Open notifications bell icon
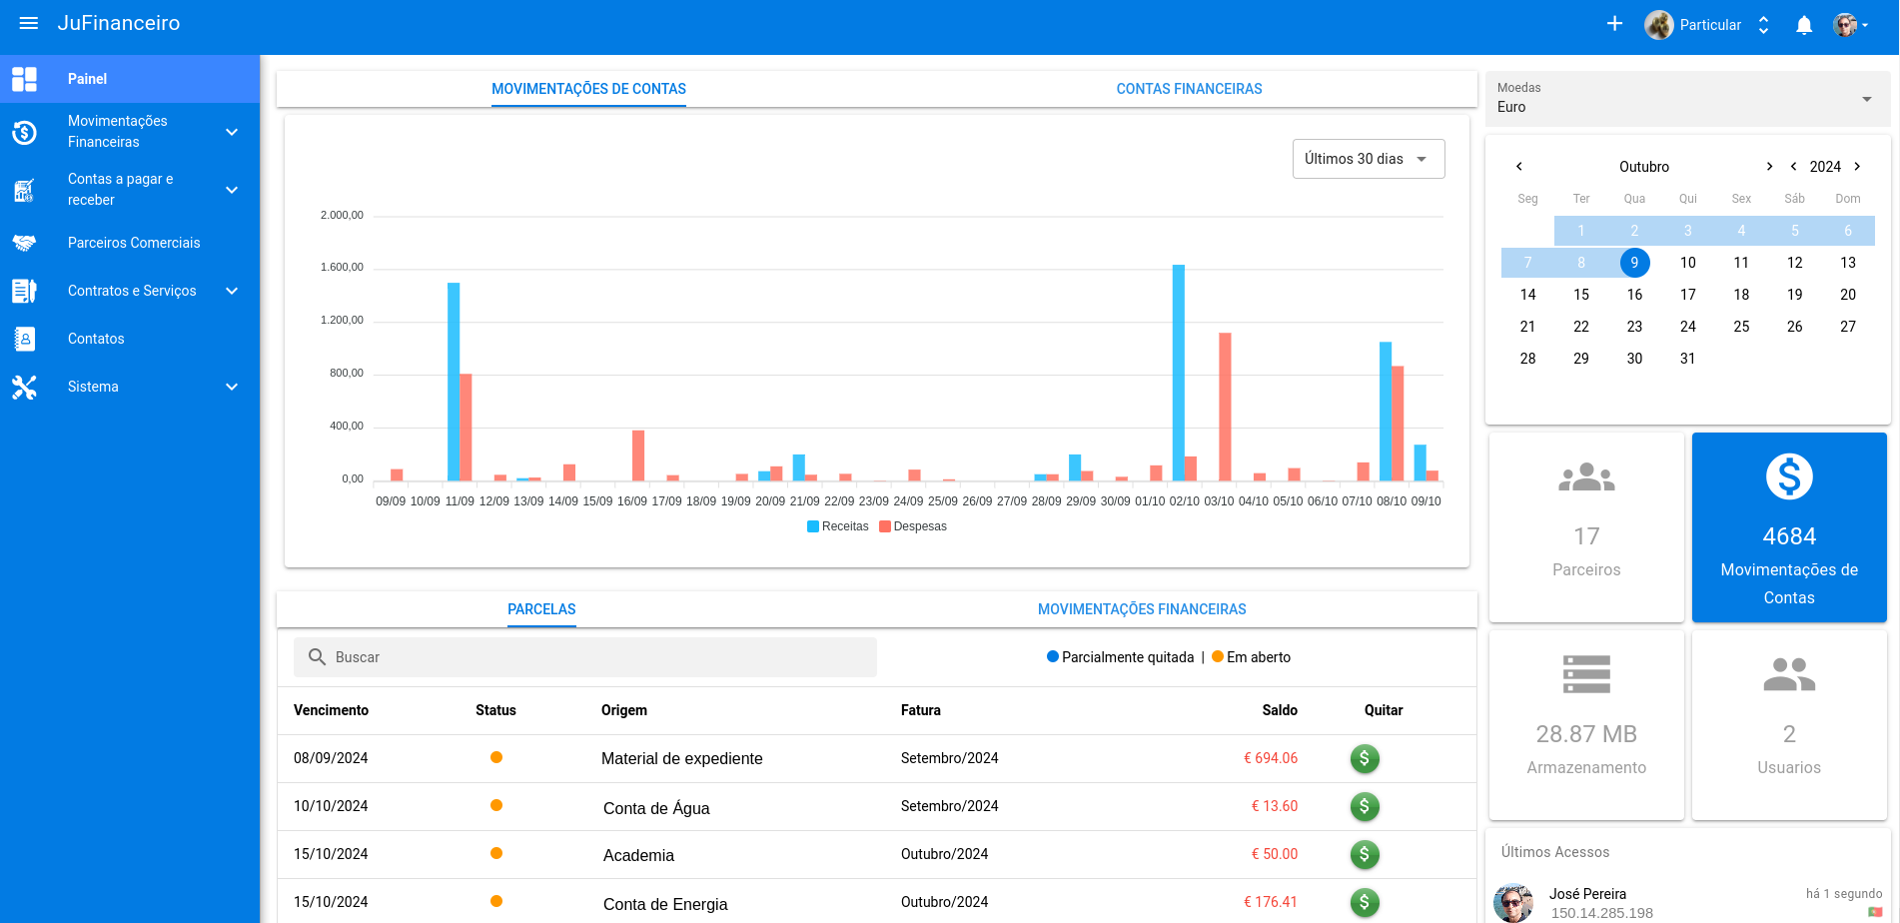The width and height of the screenshot is (1900, 923). tap(1804, 25)
